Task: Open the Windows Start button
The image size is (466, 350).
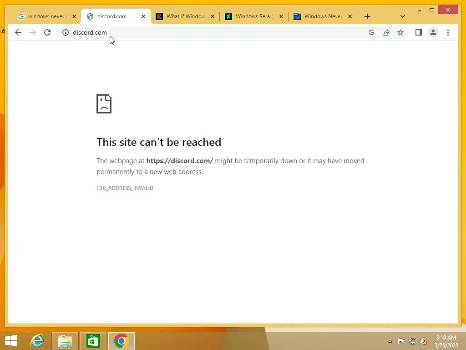Action: coord(11,341)
